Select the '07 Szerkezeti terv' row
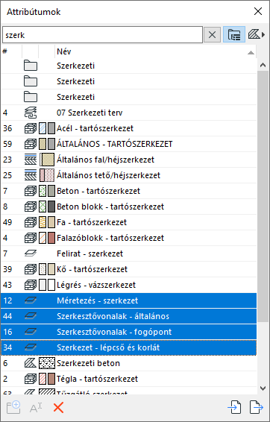Image resolution: width=270 pixels, height=422 pixels. 129,113
